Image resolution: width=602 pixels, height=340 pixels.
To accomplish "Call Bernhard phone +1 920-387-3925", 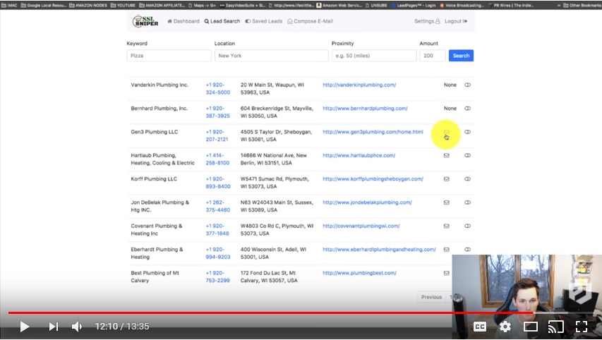I will tap(217, 112).
